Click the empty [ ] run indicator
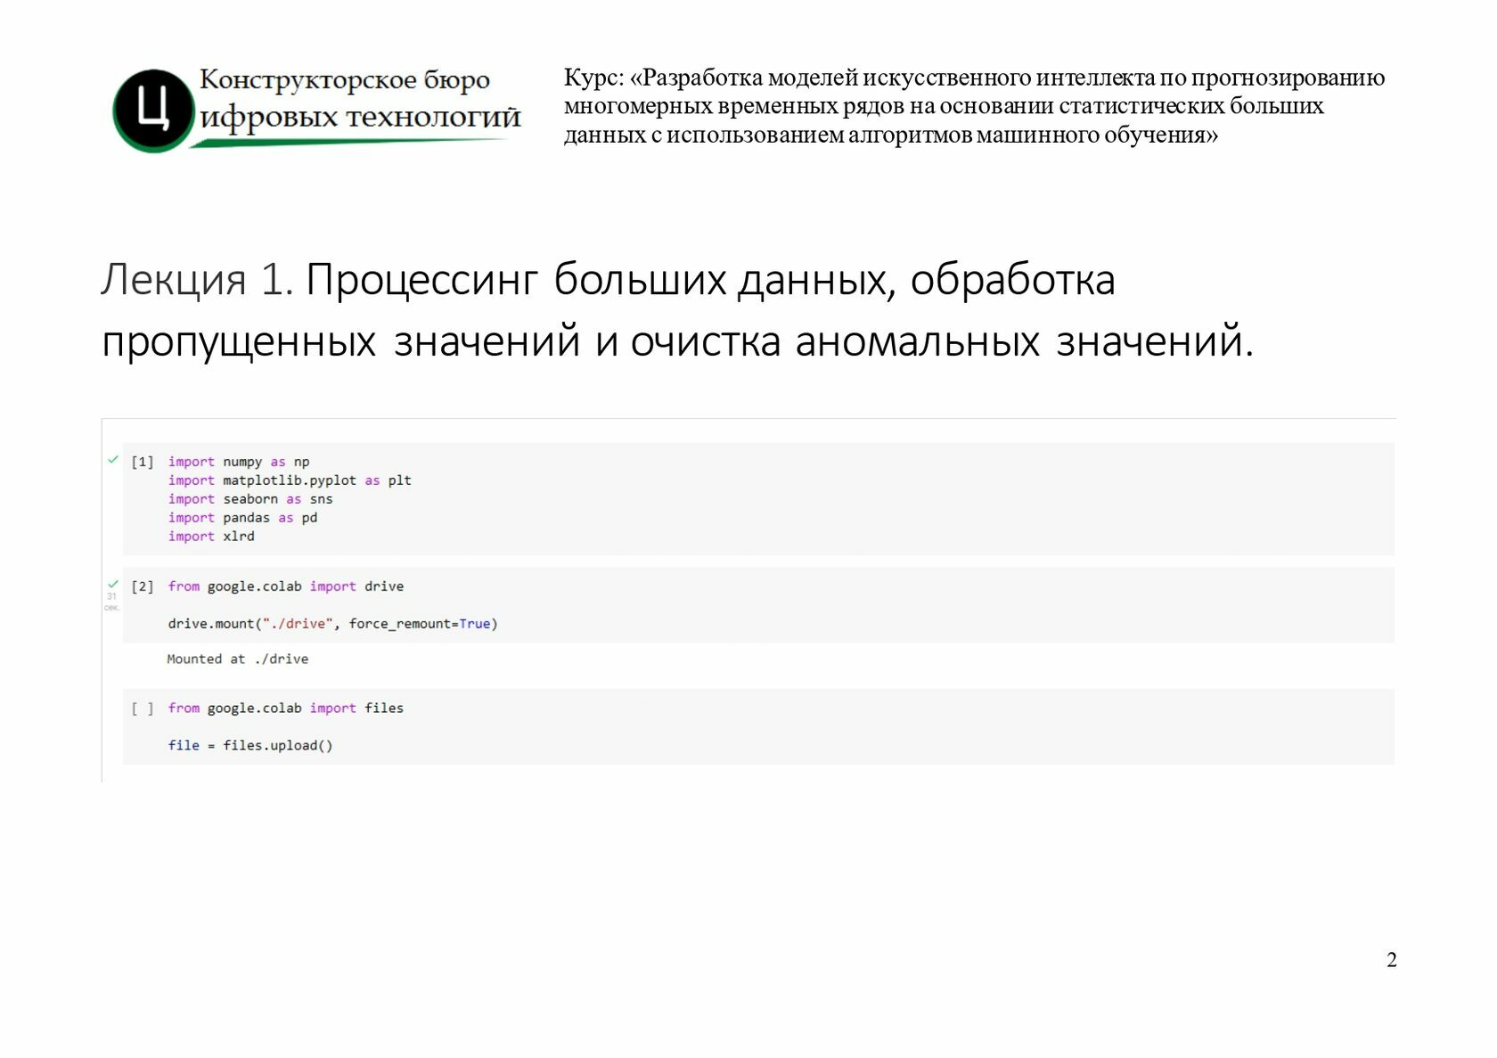This screenshot has width=1497, height=1058. coord(143,709)
